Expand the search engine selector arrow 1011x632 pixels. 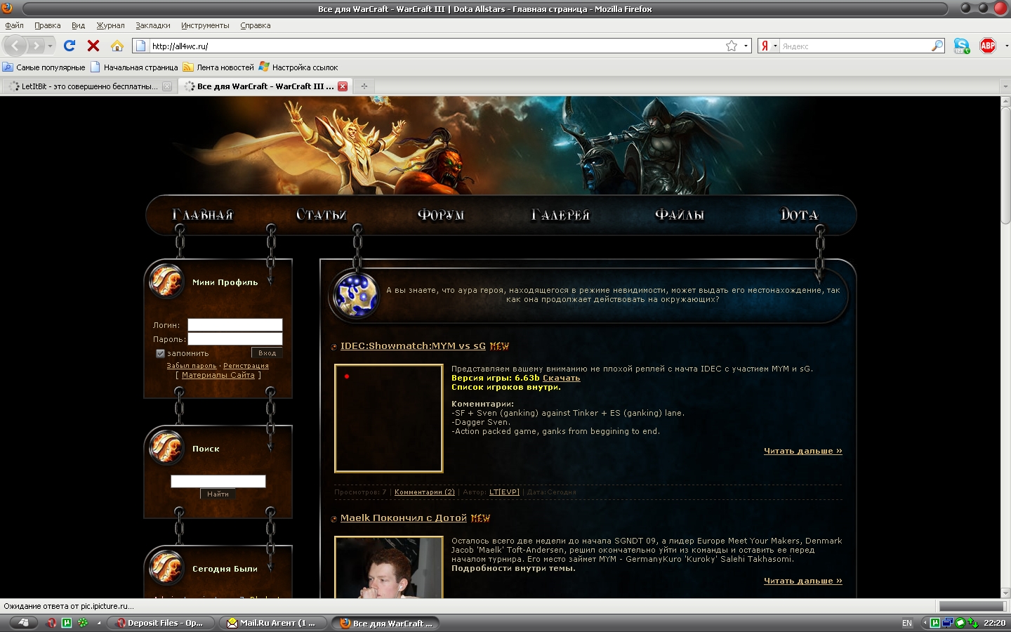click(775, 46)
